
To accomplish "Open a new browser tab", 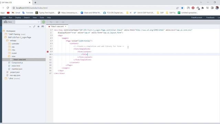I will pyautogui.click(x=35, y=2).
